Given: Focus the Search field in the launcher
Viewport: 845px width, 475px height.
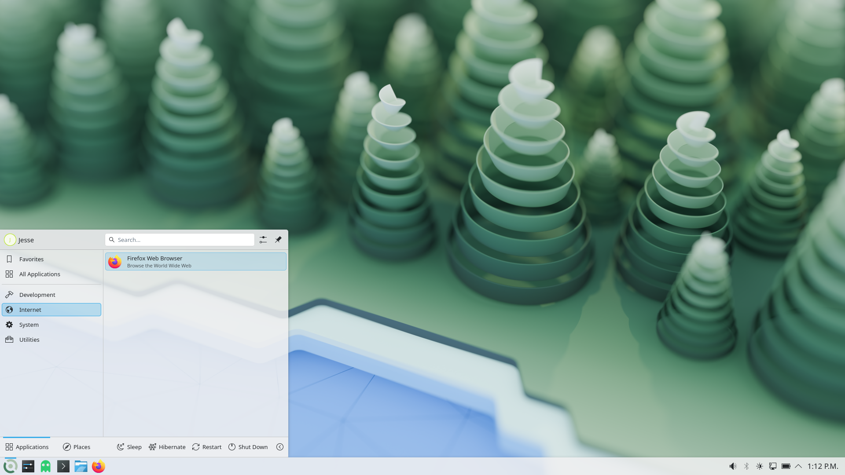Looking at the screenshot, I should click(x=180, y=240).
